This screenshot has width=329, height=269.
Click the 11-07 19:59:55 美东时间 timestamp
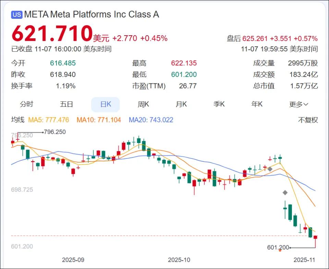[280, 49]
